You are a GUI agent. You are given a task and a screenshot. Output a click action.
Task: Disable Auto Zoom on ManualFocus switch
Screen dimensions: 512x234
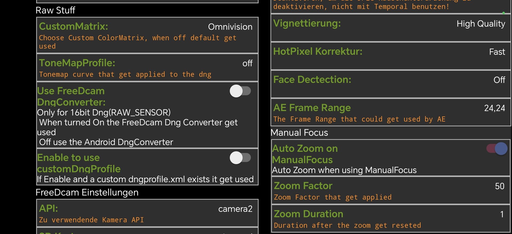click(497, 148)
